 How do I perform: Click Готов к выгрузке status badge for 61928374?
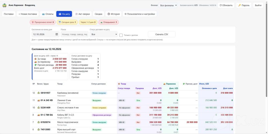[x=99, y=122]
